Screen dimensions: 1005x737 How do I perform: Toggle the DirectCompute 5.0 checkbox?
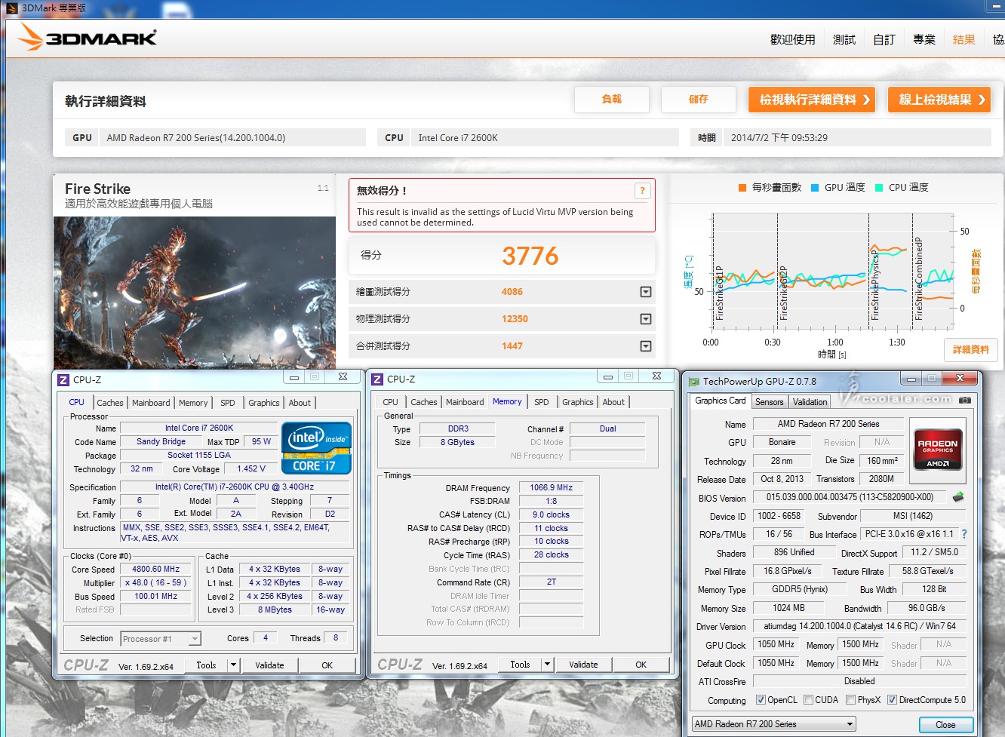(893, 700)
